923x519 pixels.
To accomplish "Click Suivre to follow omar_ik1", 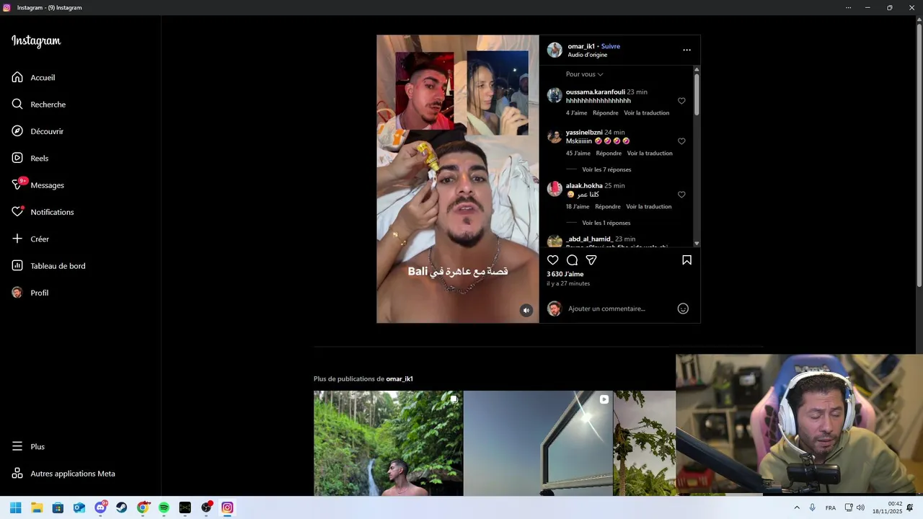I will click(x=611, y=46).
